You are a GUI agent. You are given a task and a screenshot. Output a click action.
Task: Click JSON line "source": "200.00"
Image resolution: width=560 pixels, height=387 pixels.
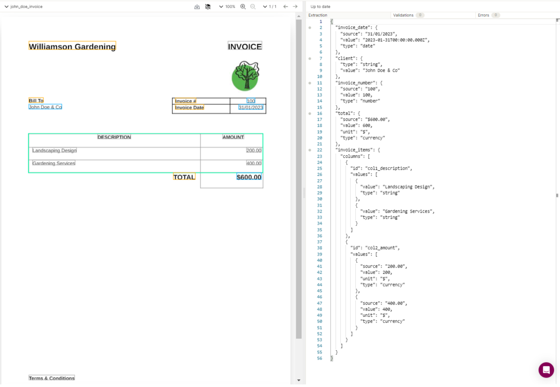[383, 266]
